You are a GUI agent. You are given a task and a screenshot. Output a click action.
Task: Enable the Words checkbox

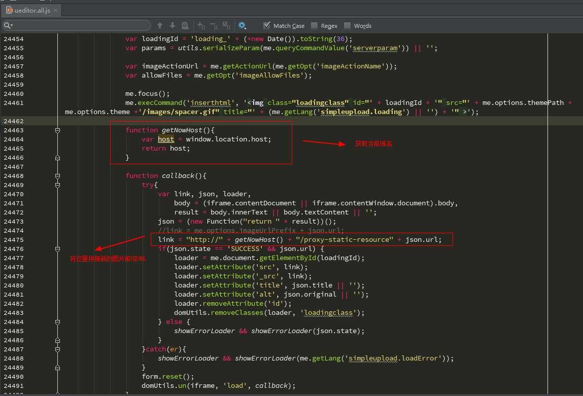click(x=347, y=25)
